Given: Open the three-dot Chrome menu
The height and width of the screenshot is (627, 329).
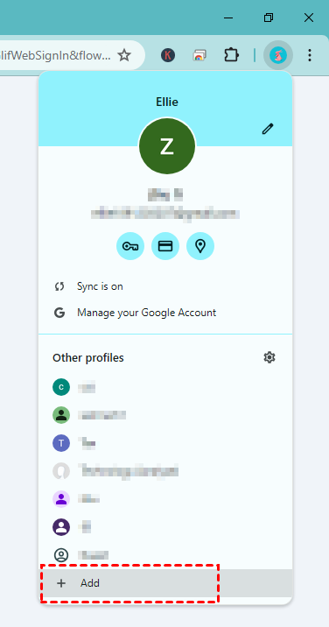Looking at the screenshot, I should (310, 55).
